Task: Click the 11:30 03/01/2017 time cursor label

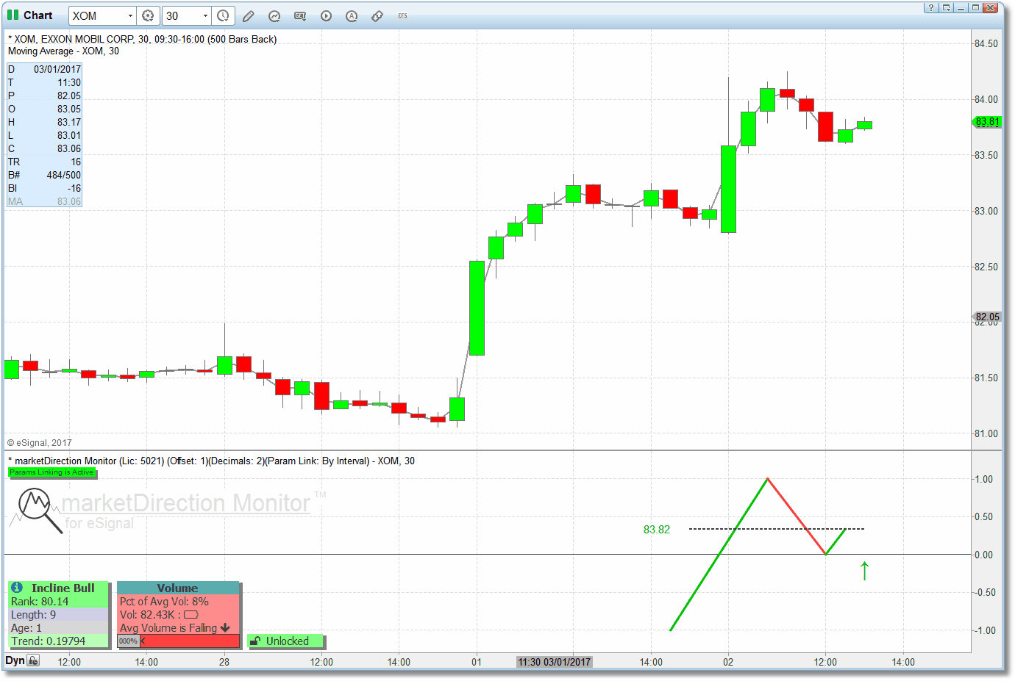Action: (555, 662)
